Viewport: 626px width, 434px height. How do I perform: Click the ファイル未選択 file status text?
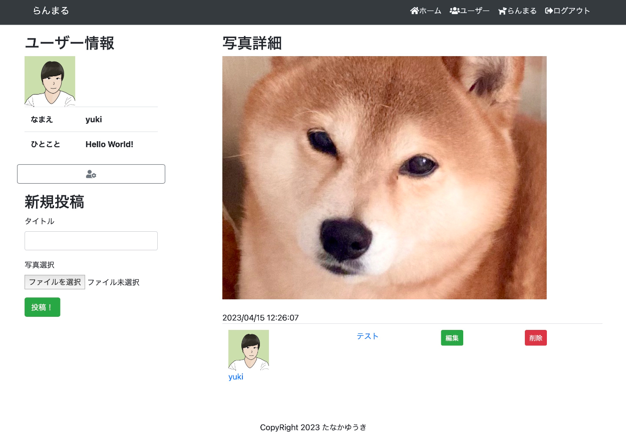[x=114, y=282]
